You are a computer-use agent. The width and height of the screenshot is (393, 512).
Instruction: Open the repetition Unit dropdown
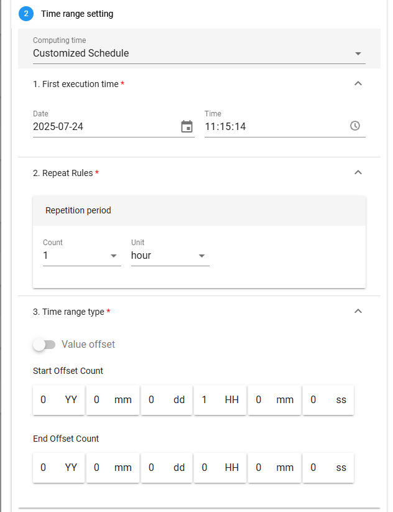click(x=170, y=255)
